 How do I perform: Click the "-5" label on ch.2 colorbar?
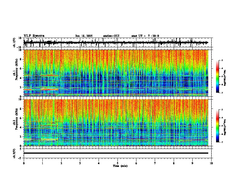[x=221, y=126]
